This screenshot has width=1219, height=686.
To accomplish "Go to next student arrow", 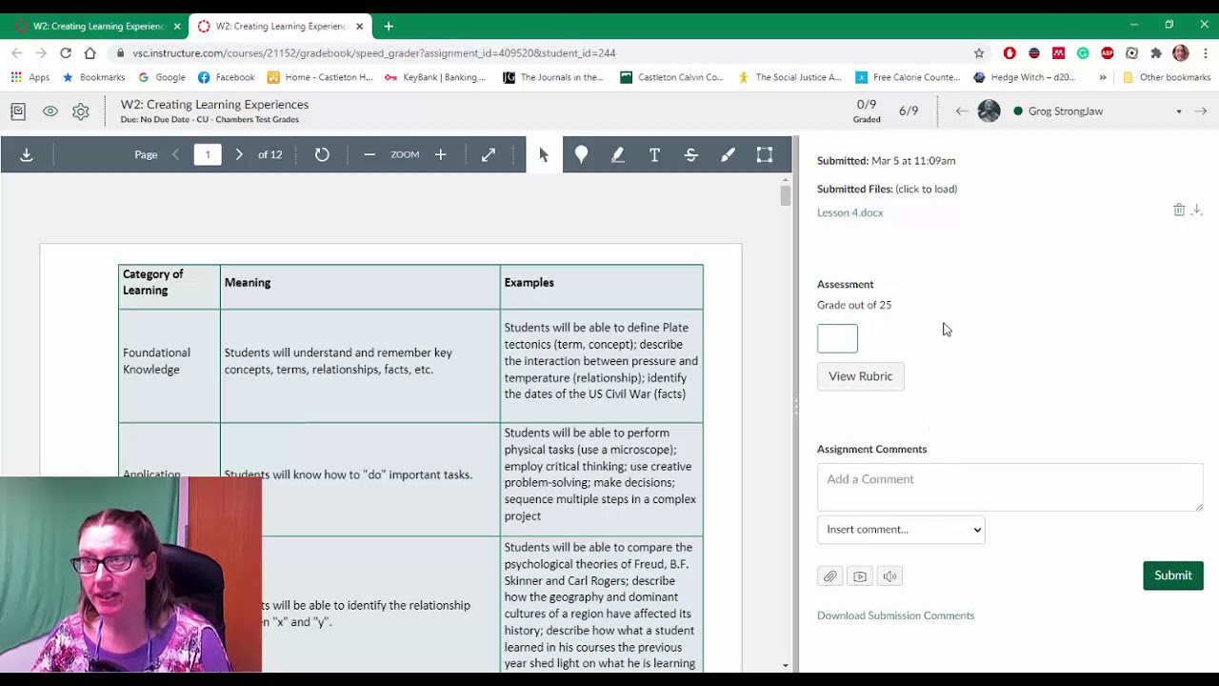I will point(1201,111).
